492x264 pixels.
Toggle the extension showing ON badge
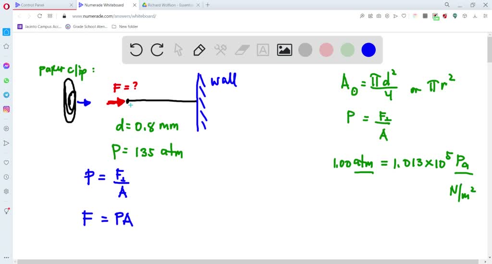435,17
